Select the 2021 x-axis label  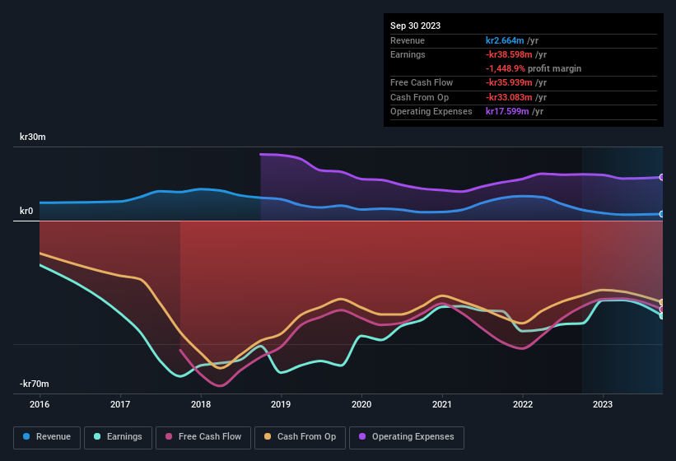[x=442, y=404]
